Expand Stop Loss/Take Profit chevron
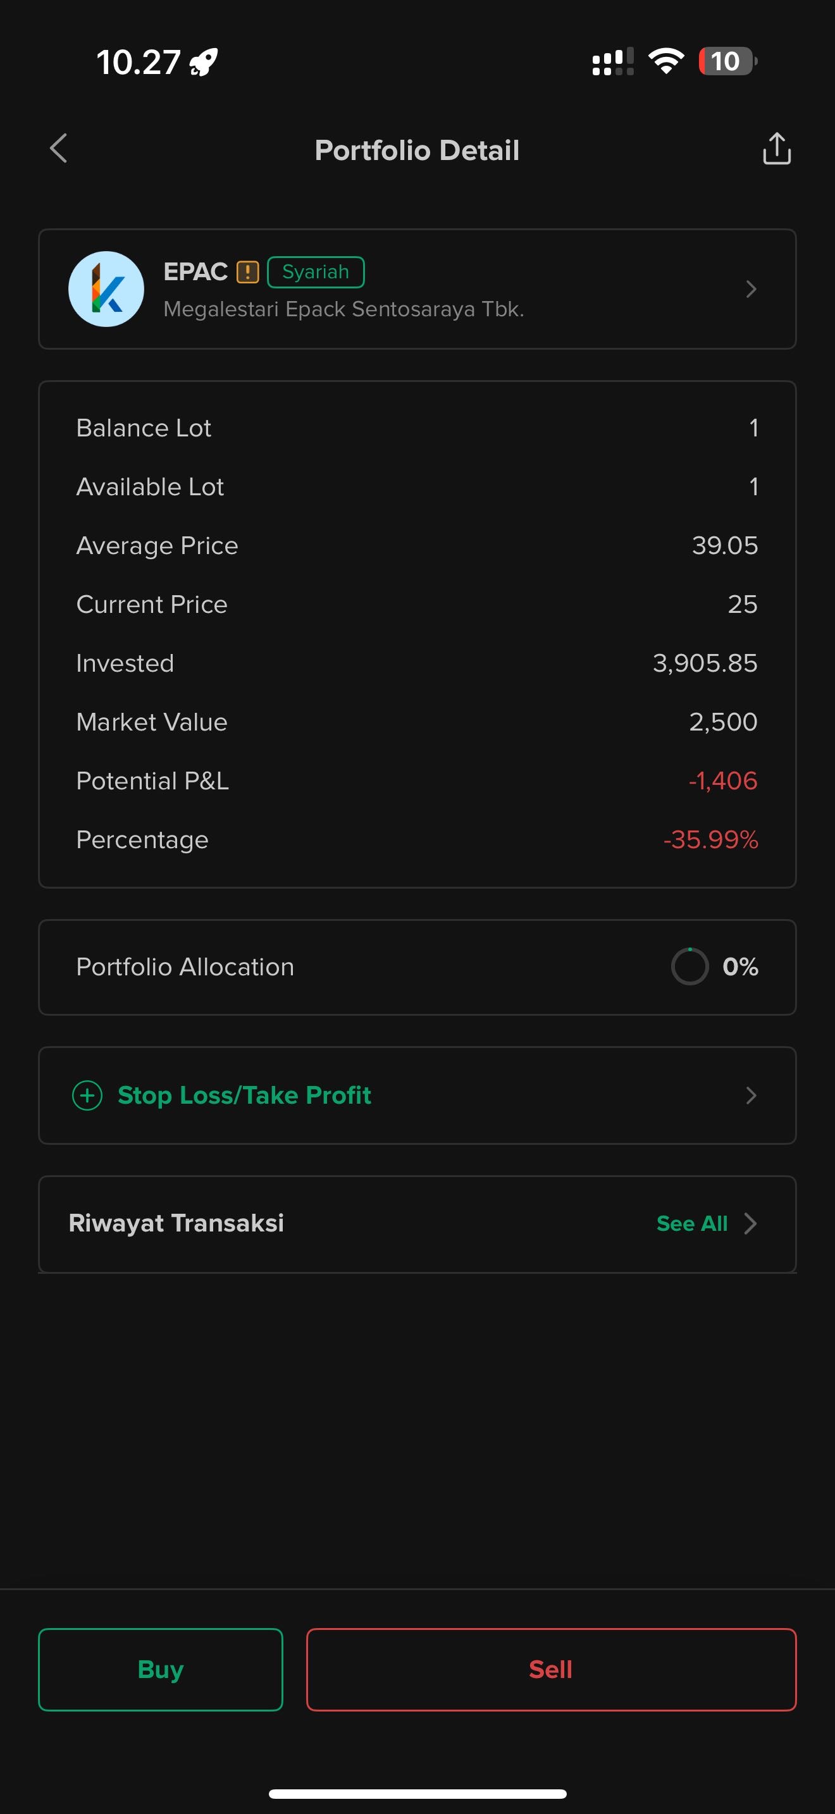835x1814 pixels. 751,1095
